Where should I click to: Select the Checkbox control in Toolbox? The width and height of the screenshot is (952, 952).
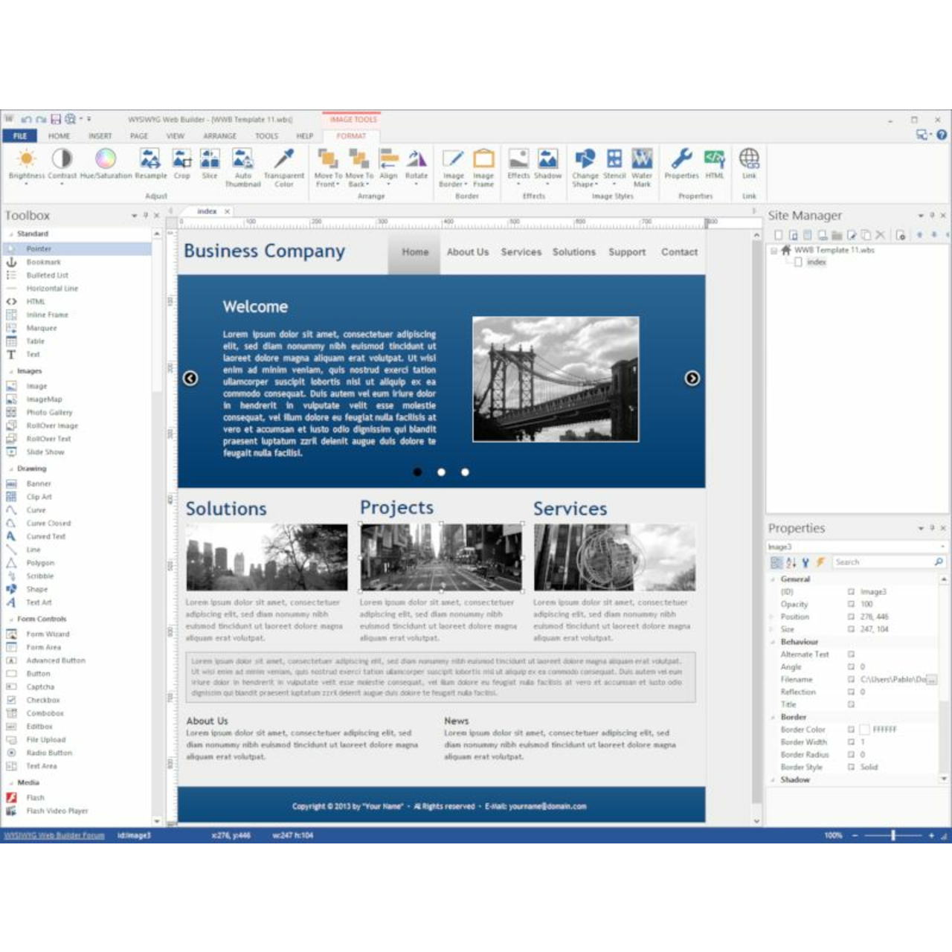(x=43, y=700)
